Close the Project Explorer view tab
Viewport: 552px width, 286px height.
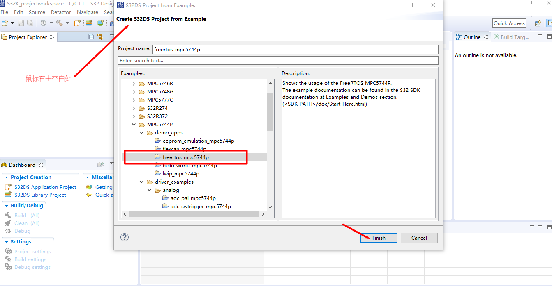[52, 37]
